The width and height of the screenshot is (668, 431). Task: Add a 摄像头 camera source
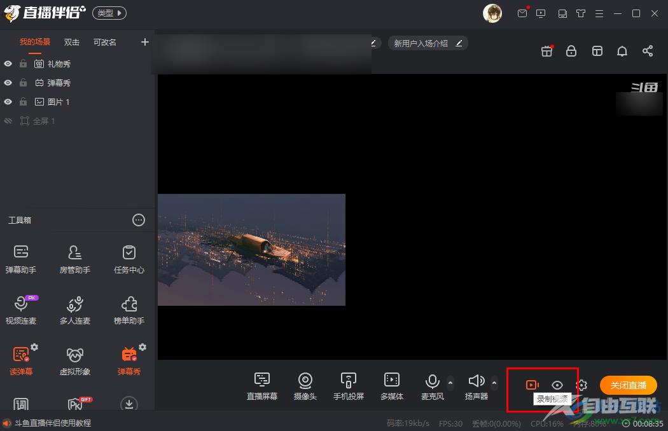pos(305,386)
